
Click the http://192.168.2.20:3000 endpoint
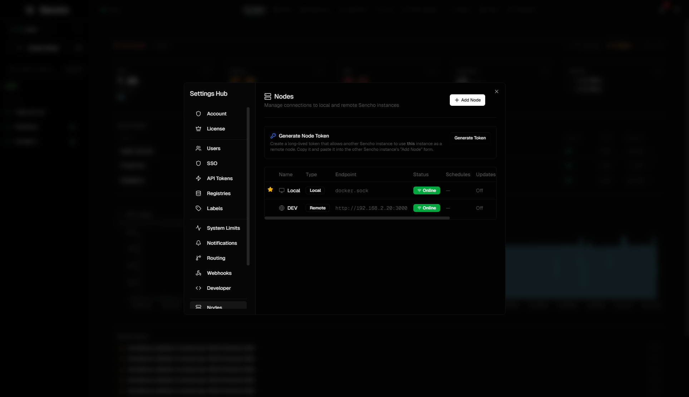tap(371, 208)
